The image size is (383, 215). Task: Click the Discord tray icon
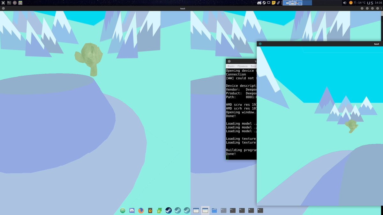coord(260,3)
